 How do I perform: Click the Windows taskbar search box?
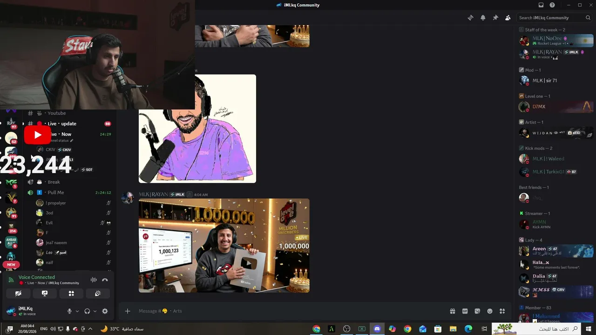pos(537,329)
